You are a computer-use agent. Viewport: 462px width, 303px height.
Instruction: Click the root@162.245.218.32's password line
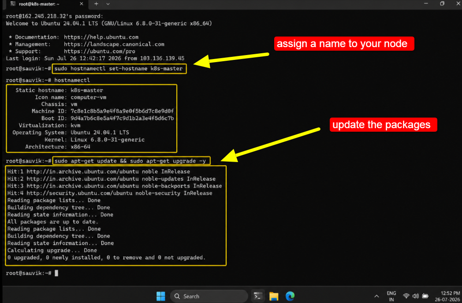(55, 16)
